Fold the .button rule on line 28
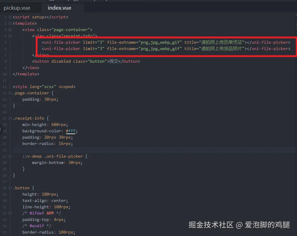Viewport: 297px width, 236px height. pyautogui.click(x=10, y=188)
